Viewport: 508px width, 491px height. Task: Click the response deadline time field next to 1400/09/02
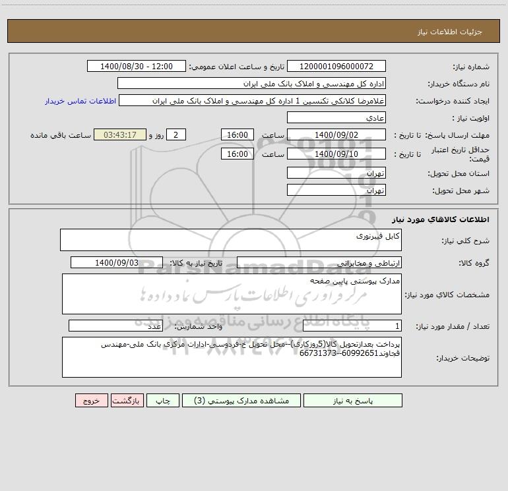coord(237,134)
